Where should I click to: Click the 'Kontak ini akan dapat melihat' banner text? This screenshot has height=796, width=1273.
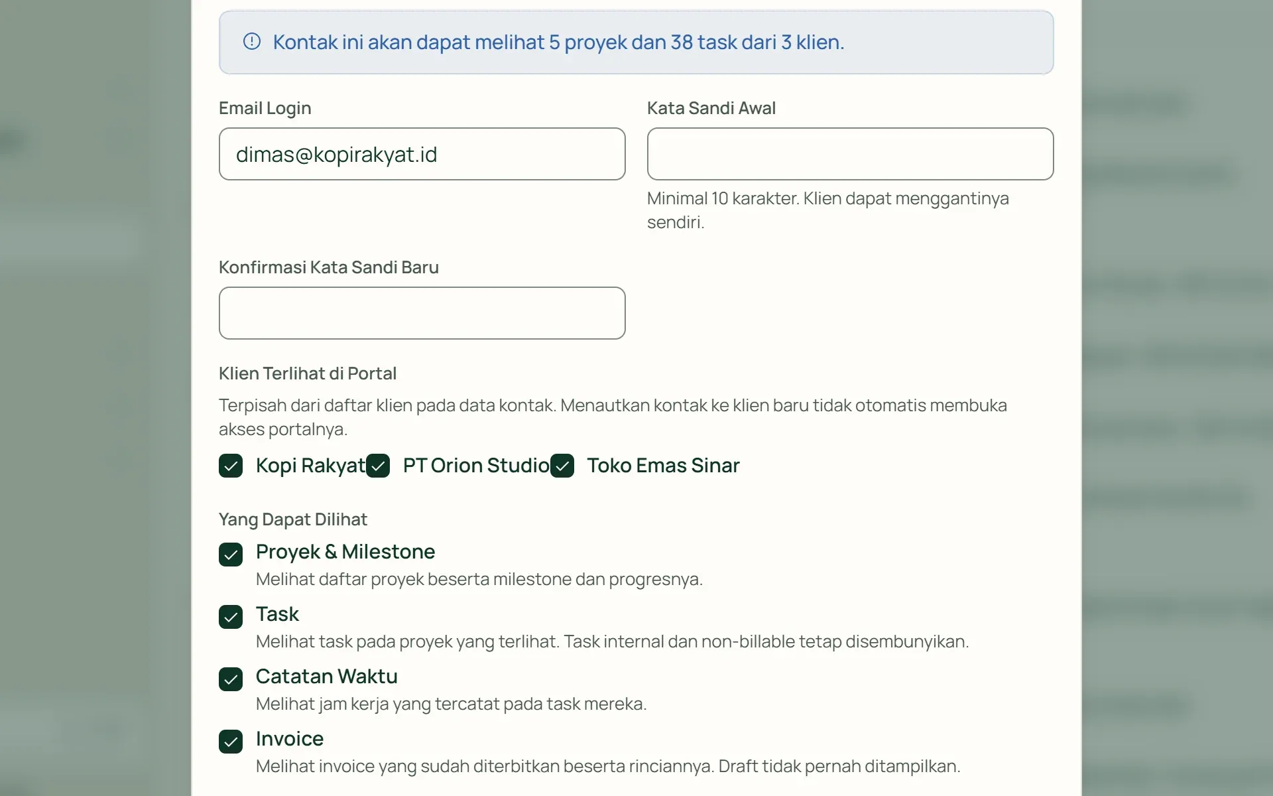(x=558, y=42)
